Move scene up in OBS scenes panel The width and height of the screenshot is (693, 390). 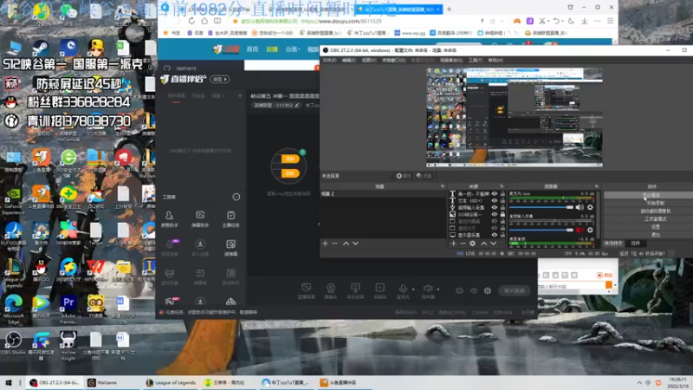click(x=346, y=244)
